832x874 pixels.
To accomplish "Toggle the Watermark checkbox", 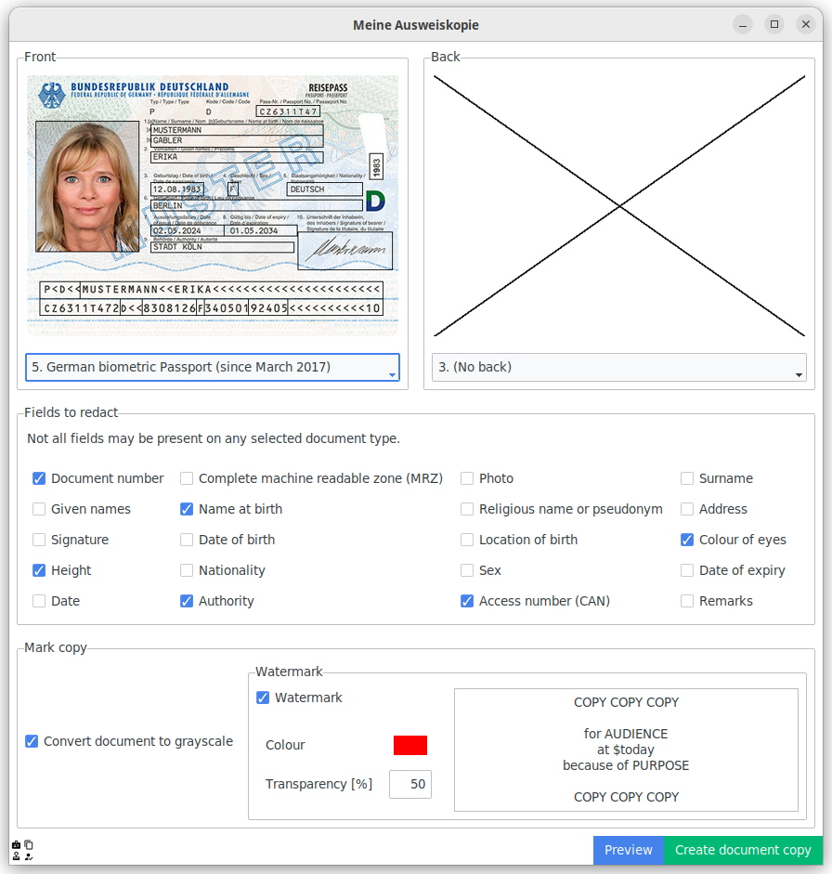I will point(263,698).
